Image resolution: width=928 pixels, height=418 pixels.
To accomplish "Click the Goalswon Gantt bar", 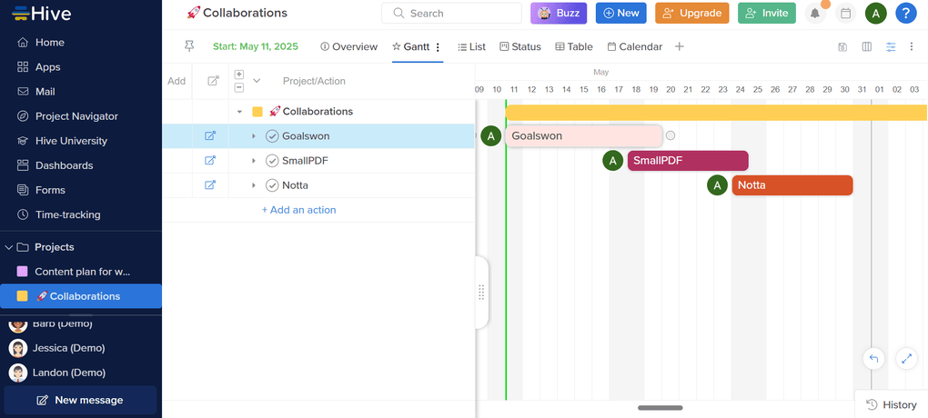I will [583, 136].
